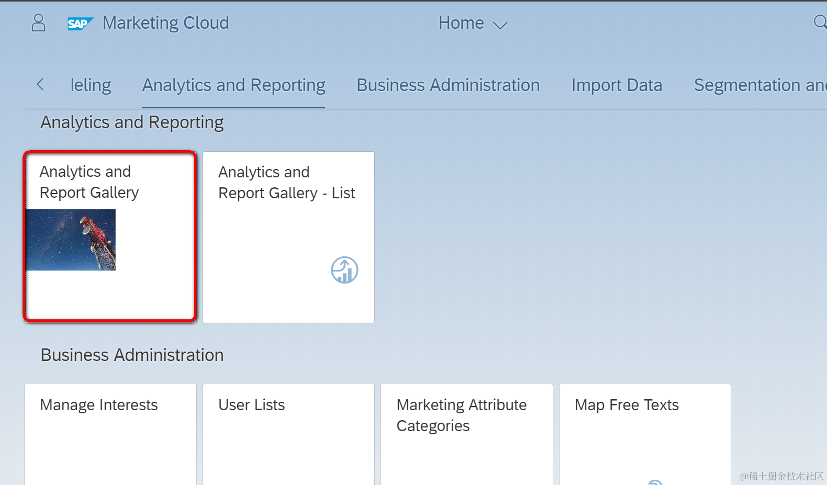Image resolution: width=827 pixels, height=485 pixels.
Task: Click the radio tower thumbnail image
Action: [71, 240]
